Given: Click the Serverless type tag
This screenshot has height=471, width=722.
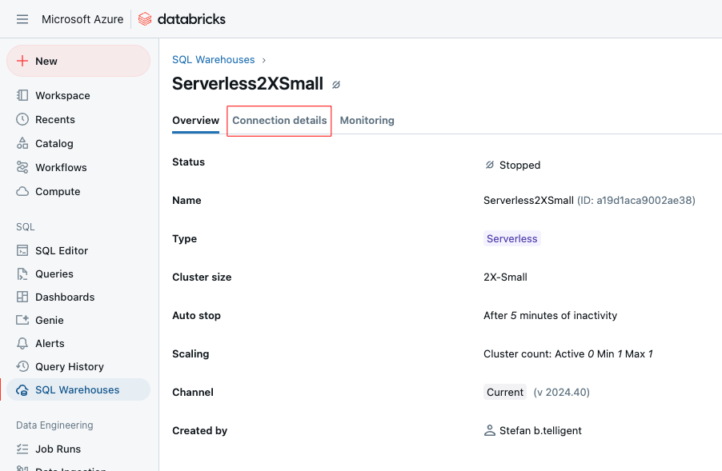Looking at the screenshot, I should pyautogui.click(x=511, y=238).
